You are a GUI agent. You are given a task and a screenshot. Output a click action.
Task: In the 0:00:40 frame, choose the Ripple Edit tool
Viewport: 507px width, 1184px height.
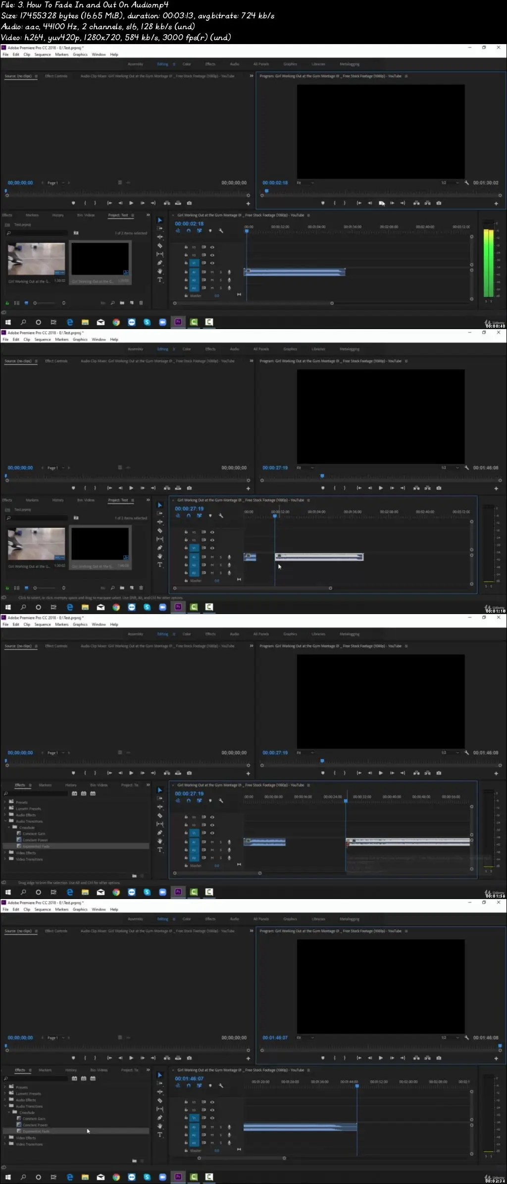coord(160,237)
